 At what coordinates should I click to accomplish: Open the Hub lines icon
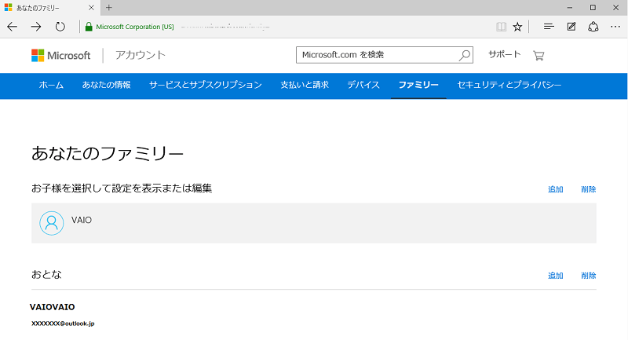pyautogui.click(x=549, y=27)
